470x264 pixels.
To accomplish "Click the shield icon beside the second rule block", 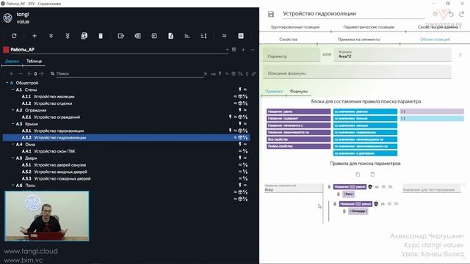I will click(376, 204).
